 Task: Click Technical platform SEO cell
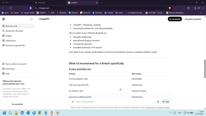tap(79, 79)
